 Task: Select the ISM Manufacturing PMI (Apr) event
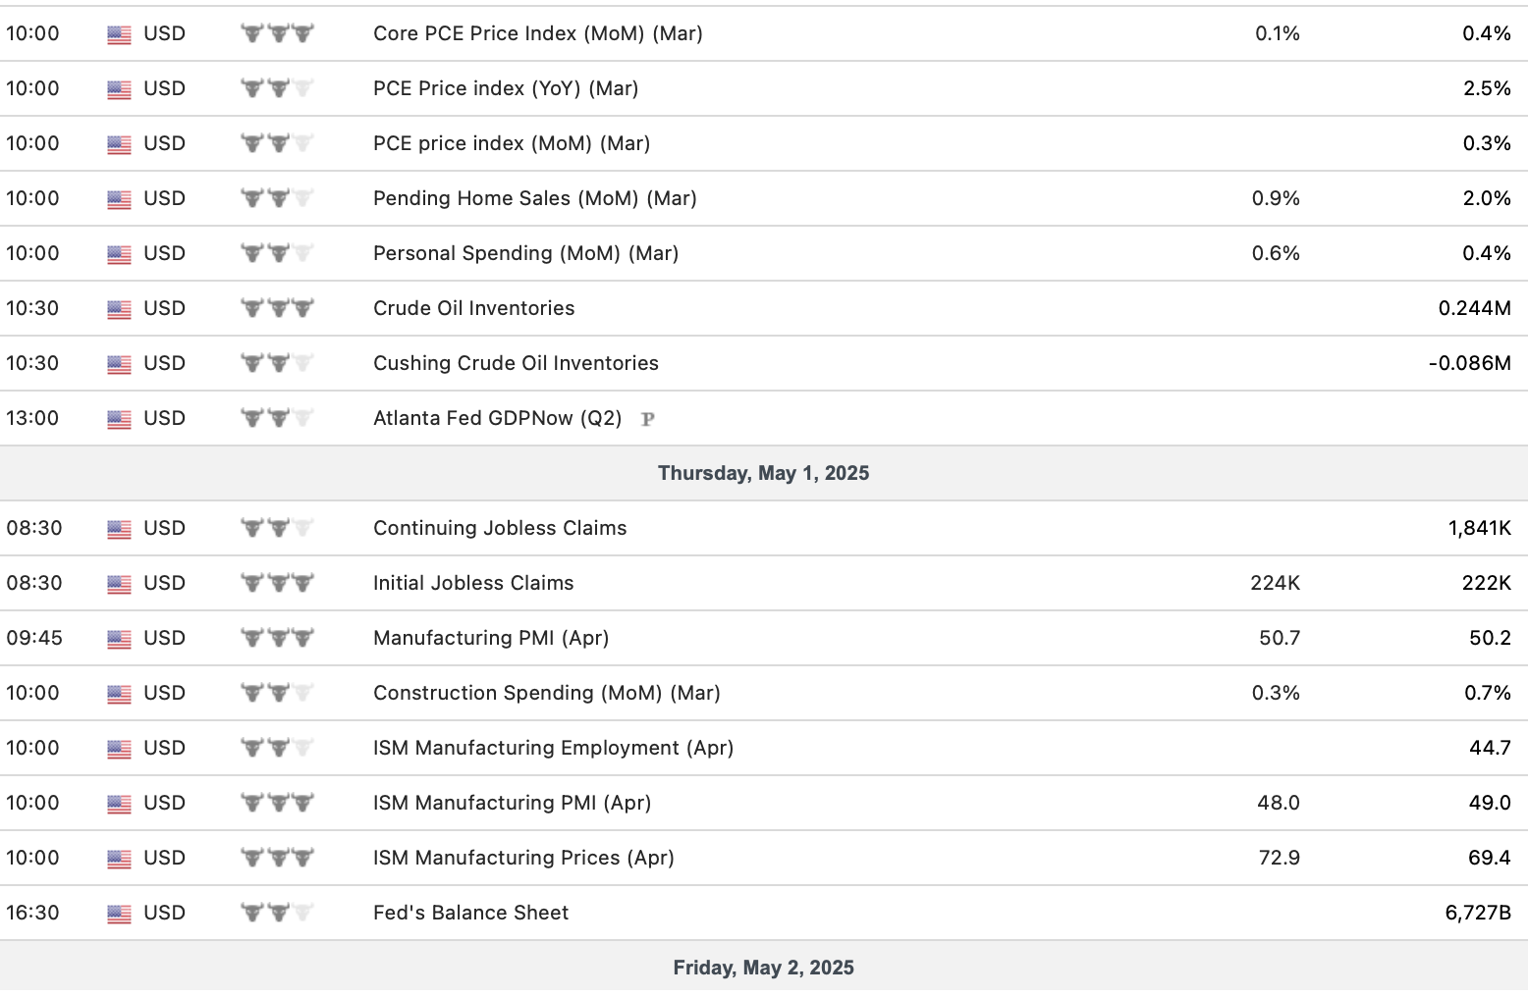[512, 803]
